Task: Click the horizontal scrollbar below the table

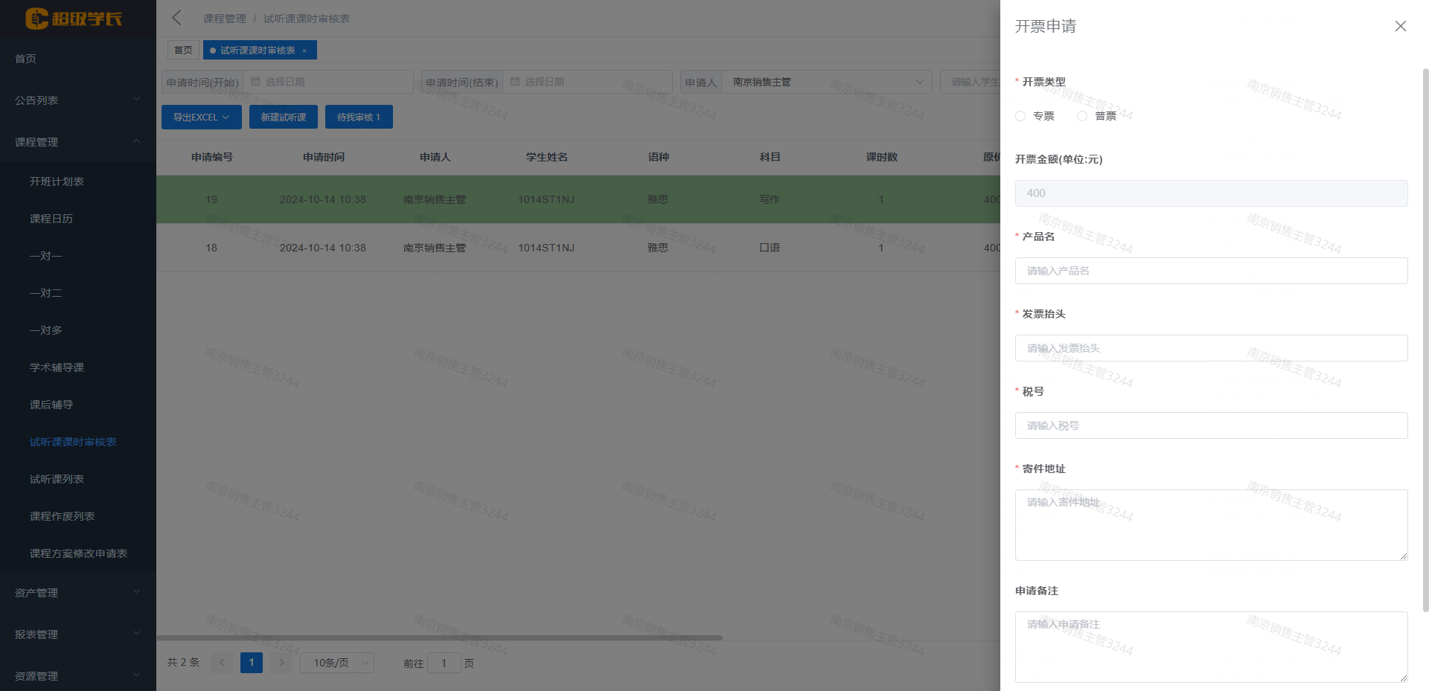Action: [439, 637]
